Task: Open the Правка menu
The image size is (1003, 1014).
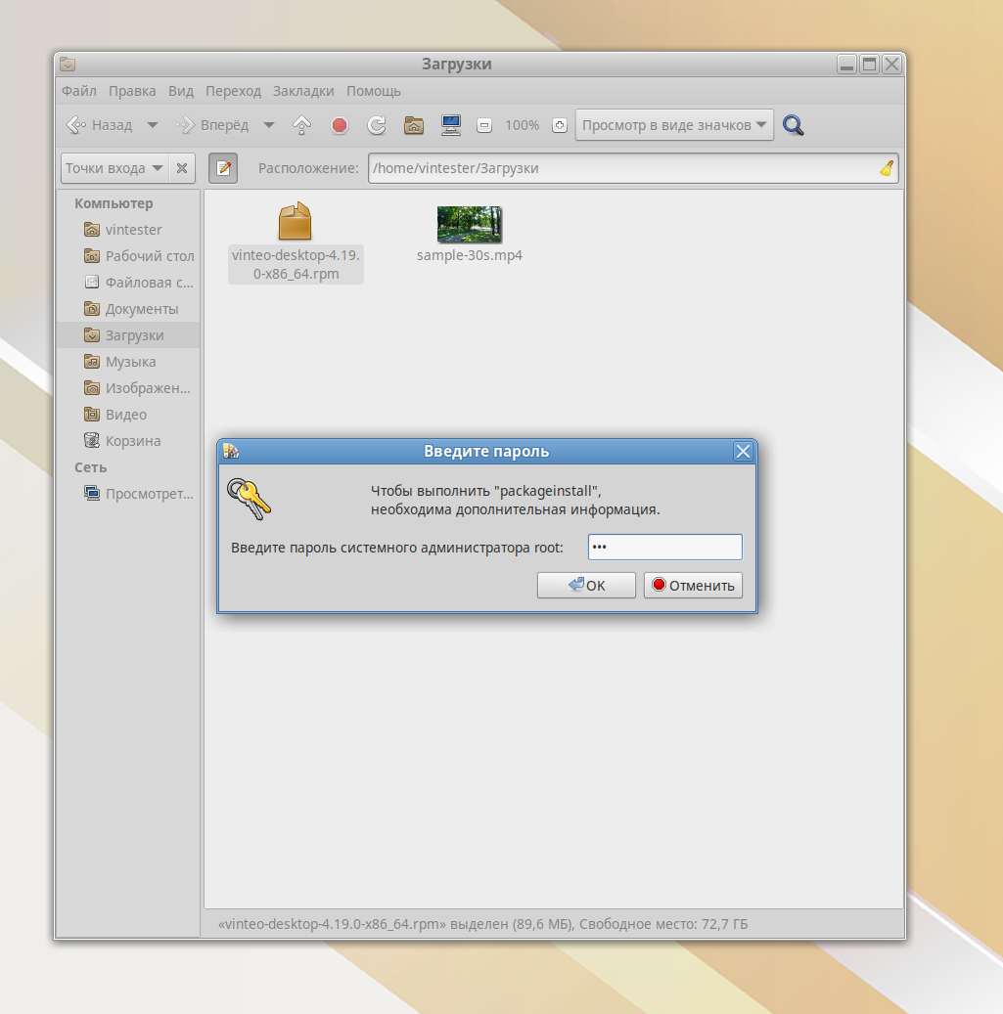Action: (132, 91)
